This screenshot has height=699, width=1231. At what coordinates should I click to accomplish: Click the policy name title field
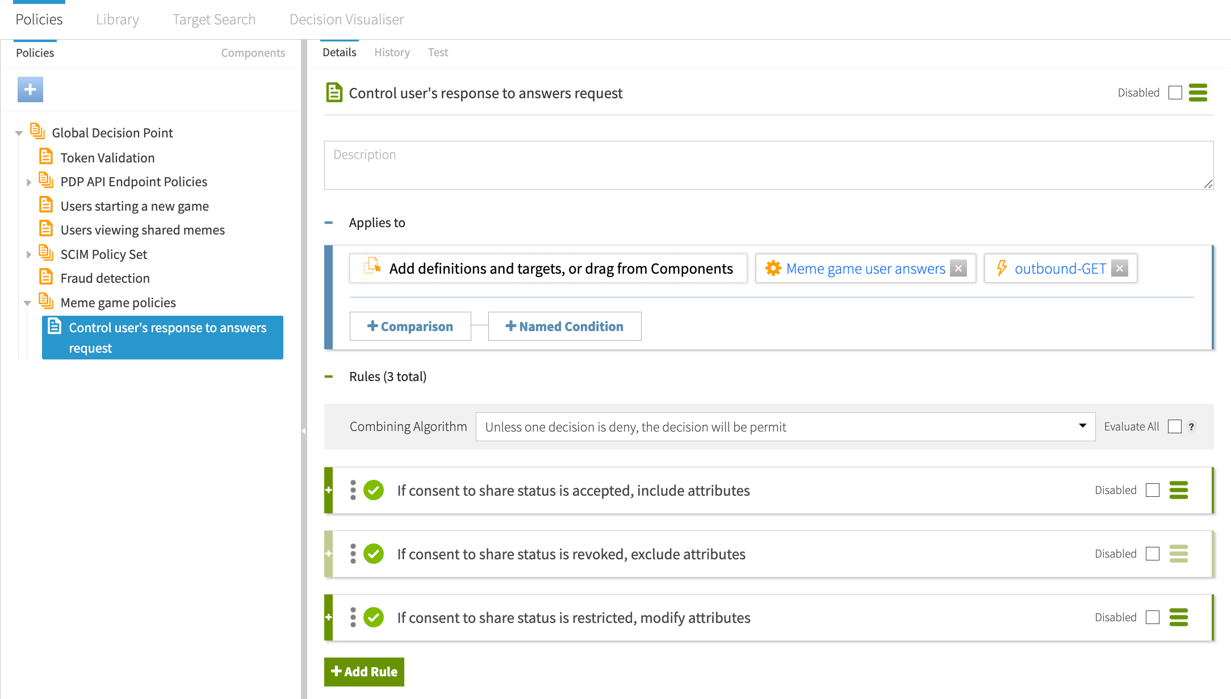[x=485, y=93]
